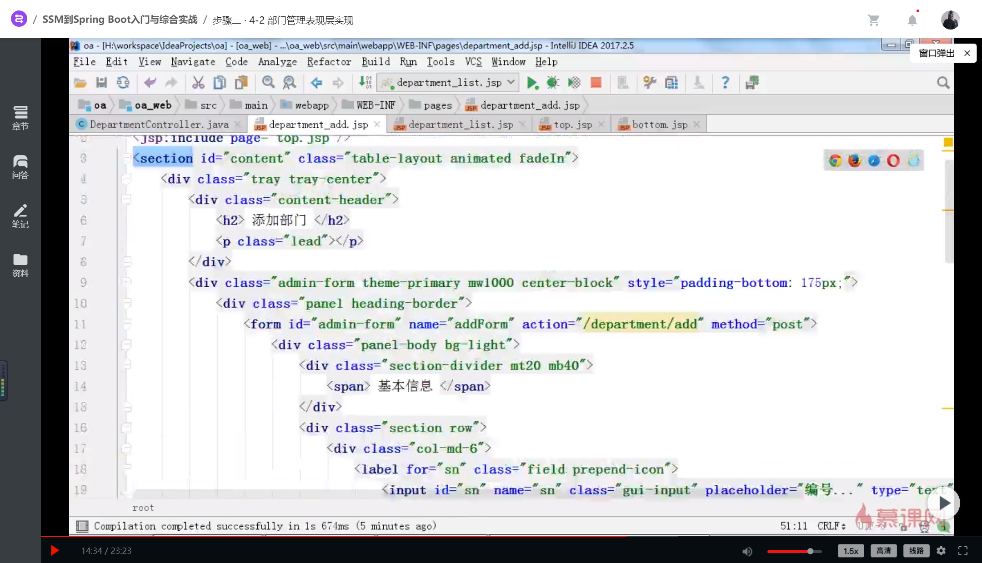Open the VCS menu
Viewport: 982px width, 563px height.
(473, 62)
